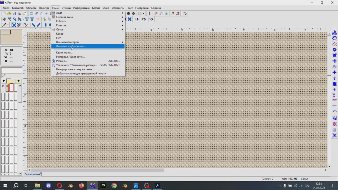Viewport: 338px width, 190px height.
Task: Click the palette scroll-down arrow
Action: point(20,173)
